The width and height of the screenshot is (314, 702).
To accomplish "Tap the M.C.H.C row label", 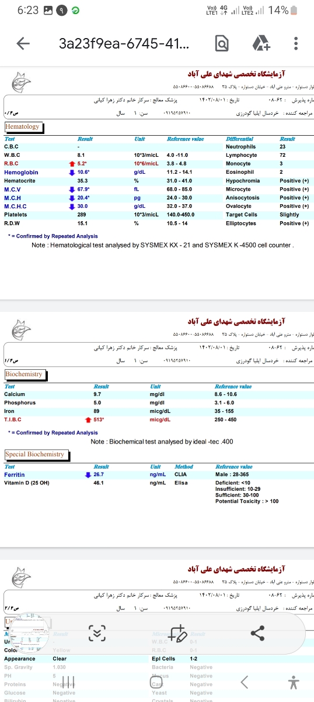I will 15,206.
